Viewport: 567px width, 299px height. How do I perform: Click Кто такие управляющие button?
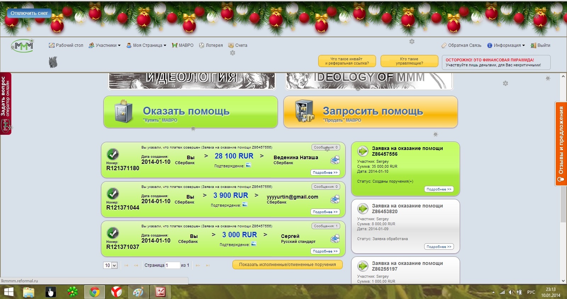tap(409, 61)
